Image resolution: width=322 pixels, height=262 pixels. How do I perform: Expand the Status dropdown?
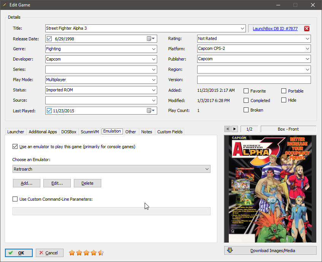(x=154, y=90)
